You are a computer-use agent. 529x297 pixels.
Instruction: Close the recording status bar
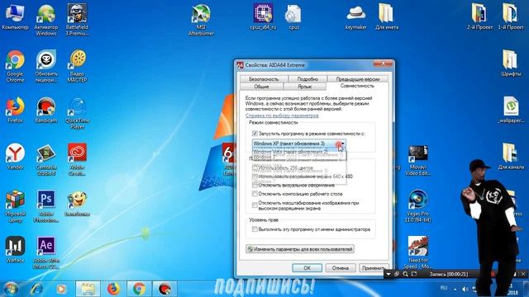(523, 274)
